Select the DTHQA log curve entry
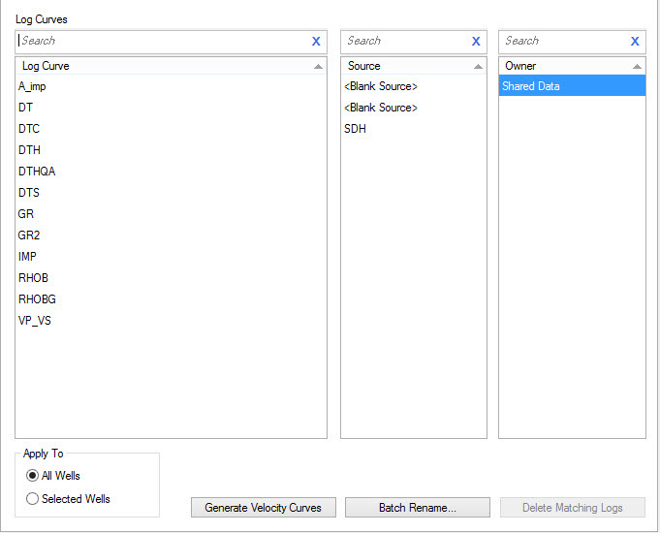The height and width of the screenshot is (533, 660). coord(37,172)
